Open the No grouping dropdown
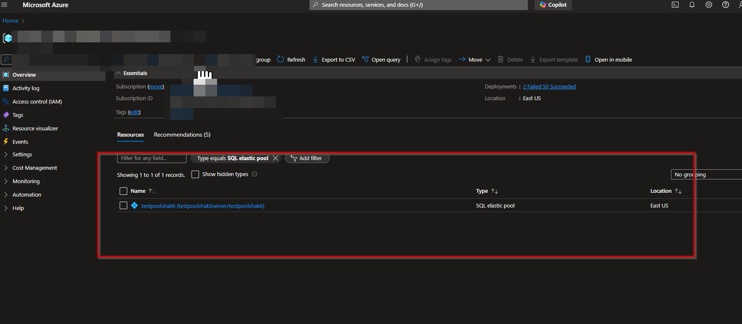This screenshot has height=324, width=742. 706,174
